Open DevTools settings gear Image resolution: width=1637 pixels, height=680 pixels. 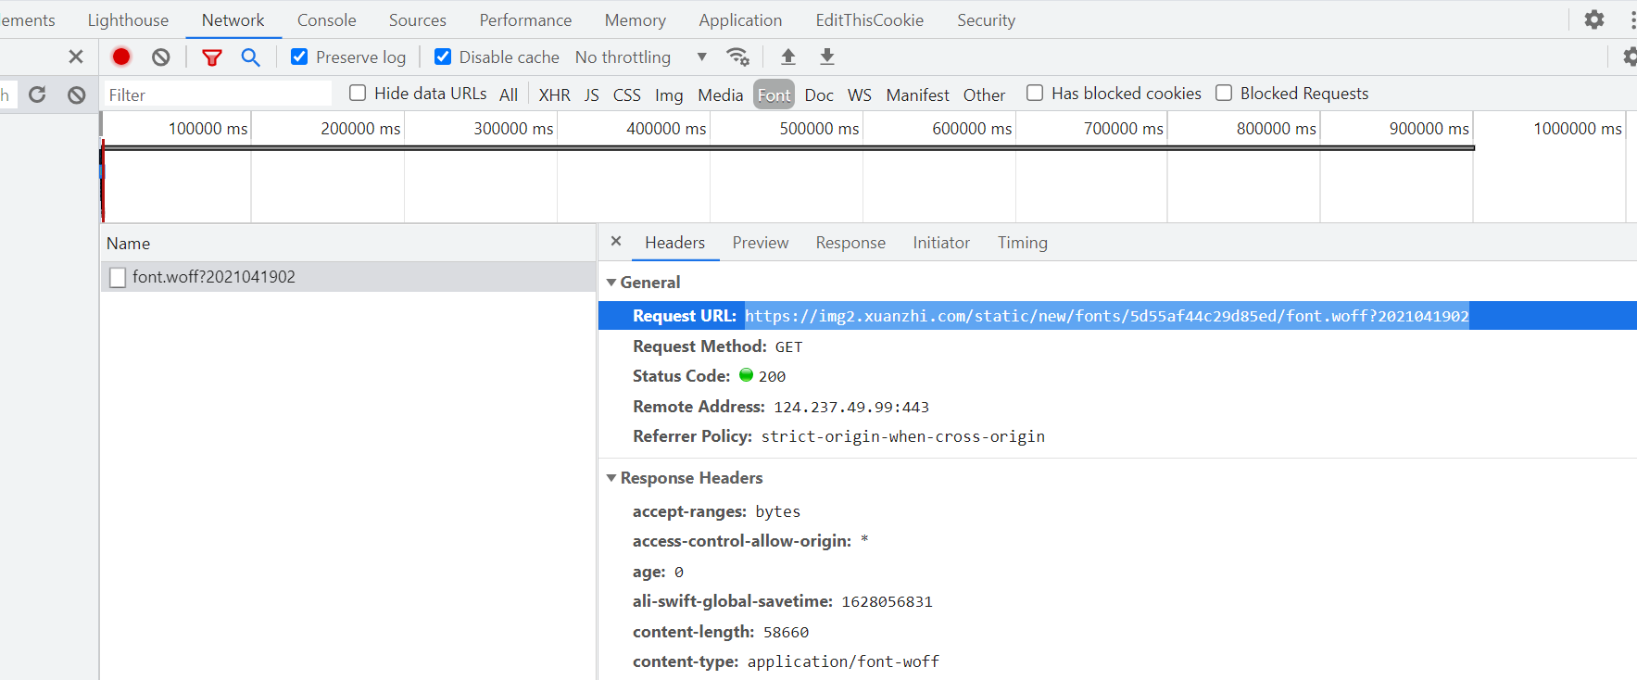click(x=1594, y=19)
